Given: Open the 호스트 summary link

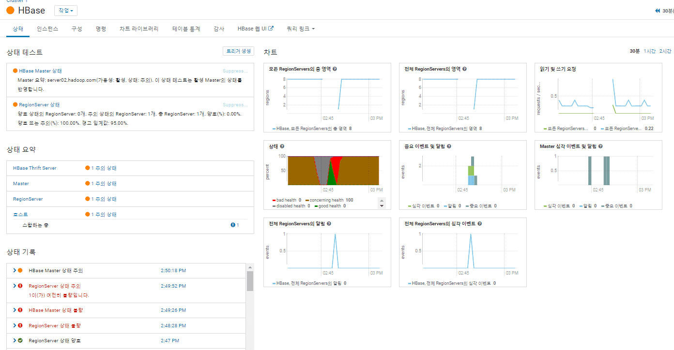Looking at the screenshot, I should click(x=20, y=215).
